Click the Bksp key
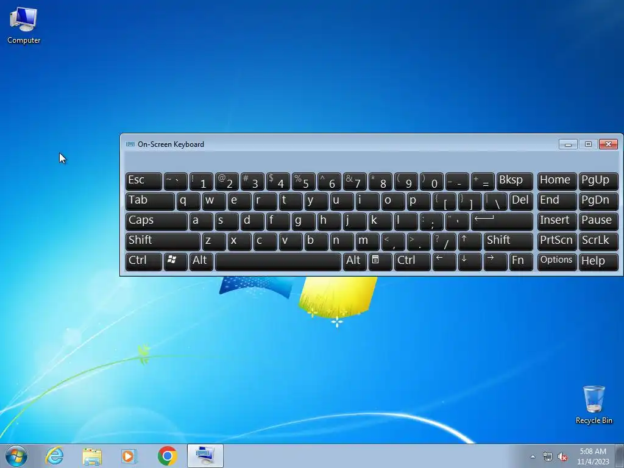The width and height of the screenshot is (624, 468). [x=514, y=181]
